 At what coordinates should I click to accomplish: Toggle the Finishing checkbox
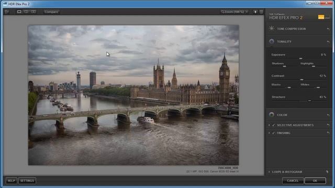click(x=273, y=133)
